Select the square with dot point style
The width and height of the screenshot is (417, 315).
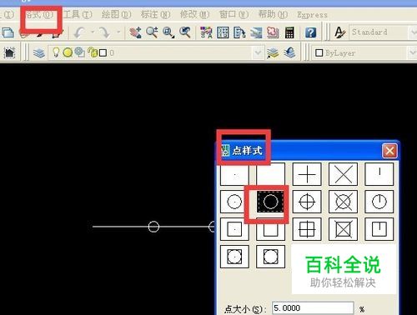[x=234, y=229]
